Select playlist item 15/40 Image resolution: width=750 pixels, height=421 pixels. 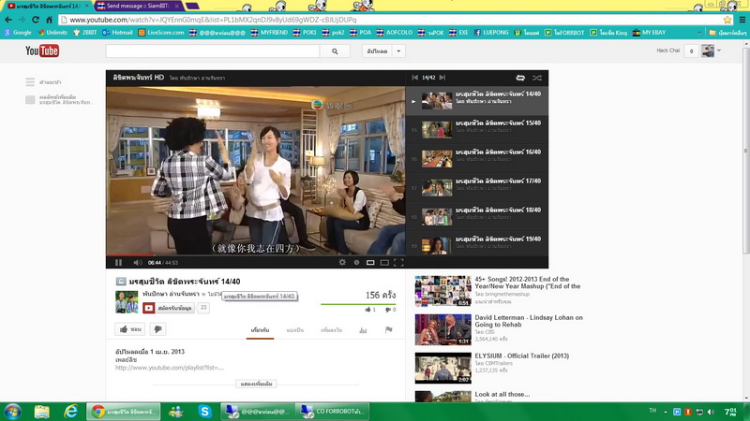click(x=477, y=129)
